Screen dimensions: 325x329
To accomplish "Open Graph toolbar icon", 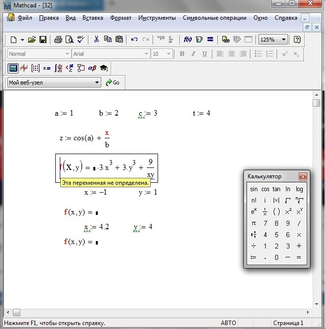I will [x=24, y=68].
